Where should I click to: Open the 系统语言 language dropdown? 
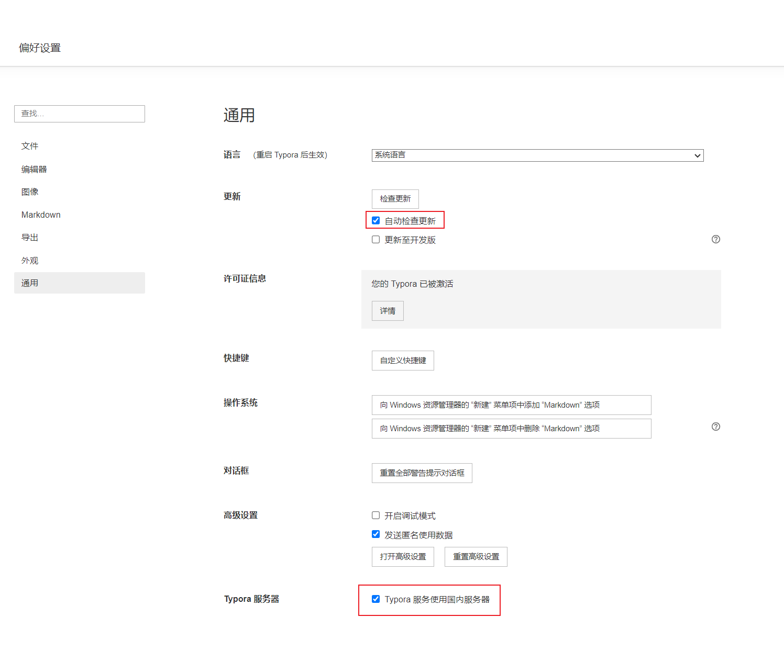click(x=537, y=155)
